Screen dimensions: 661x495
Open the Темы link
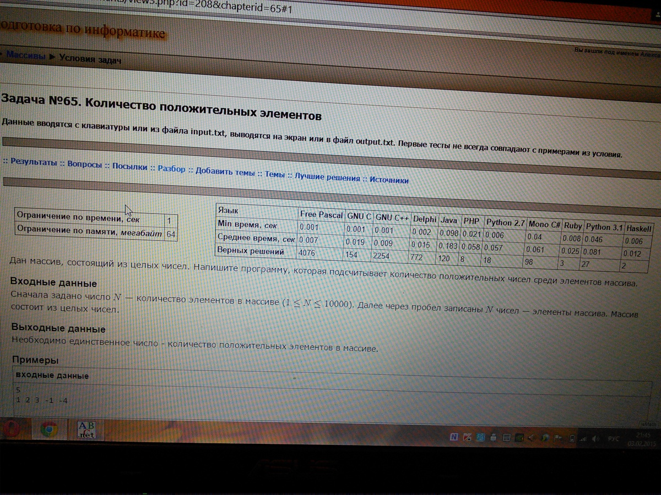point(274,174)
